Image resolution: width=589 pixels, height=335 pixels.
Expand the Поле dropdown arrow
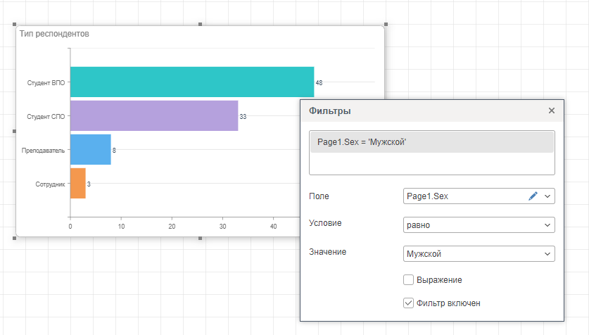click(x=547, y=196)
